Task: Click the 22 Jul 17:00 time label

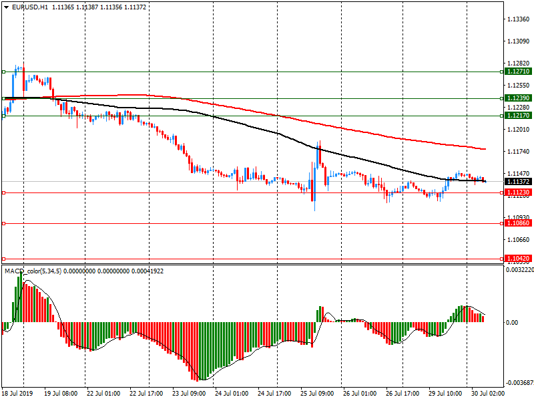Action: pyautogui.click(x=146, y=394)
